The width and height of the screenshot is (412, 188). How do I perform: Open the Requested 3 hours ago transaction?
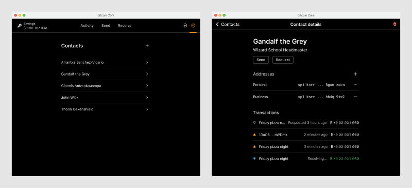coord(306,122)
